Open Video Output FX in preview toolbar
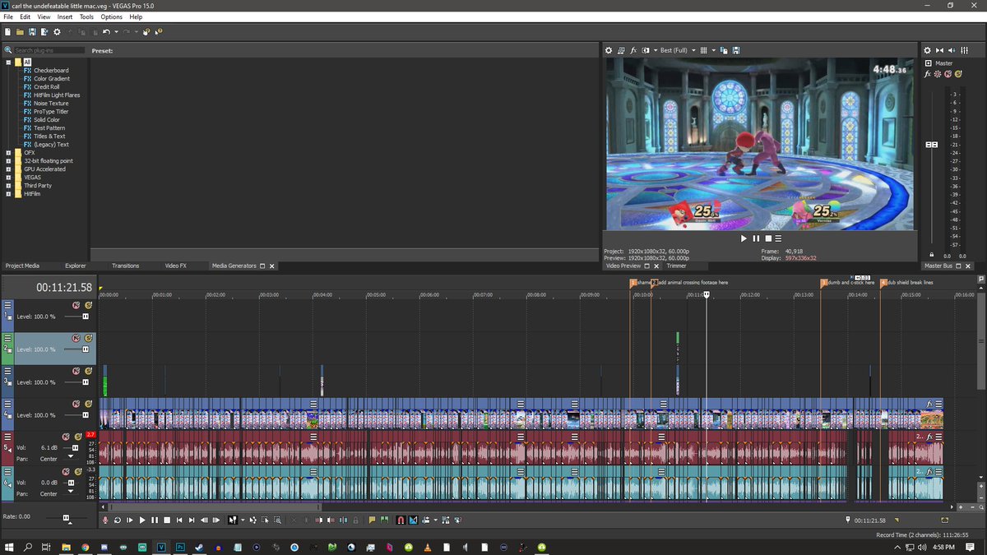The width and height of the screenshot is (987, 555). 633,50
